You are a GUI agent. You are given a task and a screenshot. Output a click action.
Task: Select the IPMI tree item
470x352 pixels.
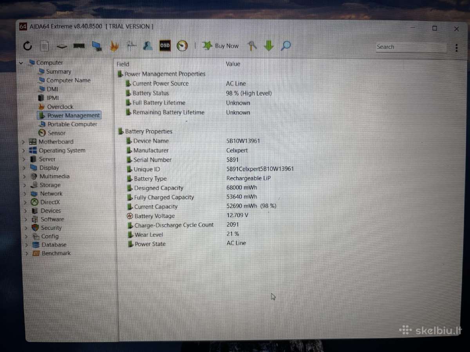click(x=49, y=98)
